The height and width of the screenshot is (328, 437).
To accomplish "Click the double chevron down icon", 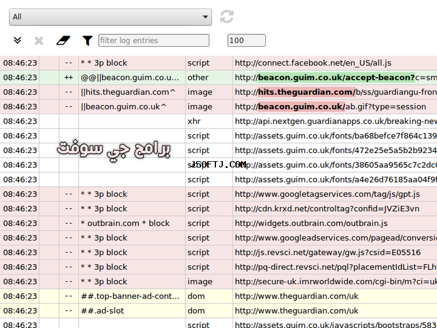I will pyautogui.click(x=17, y=41).
